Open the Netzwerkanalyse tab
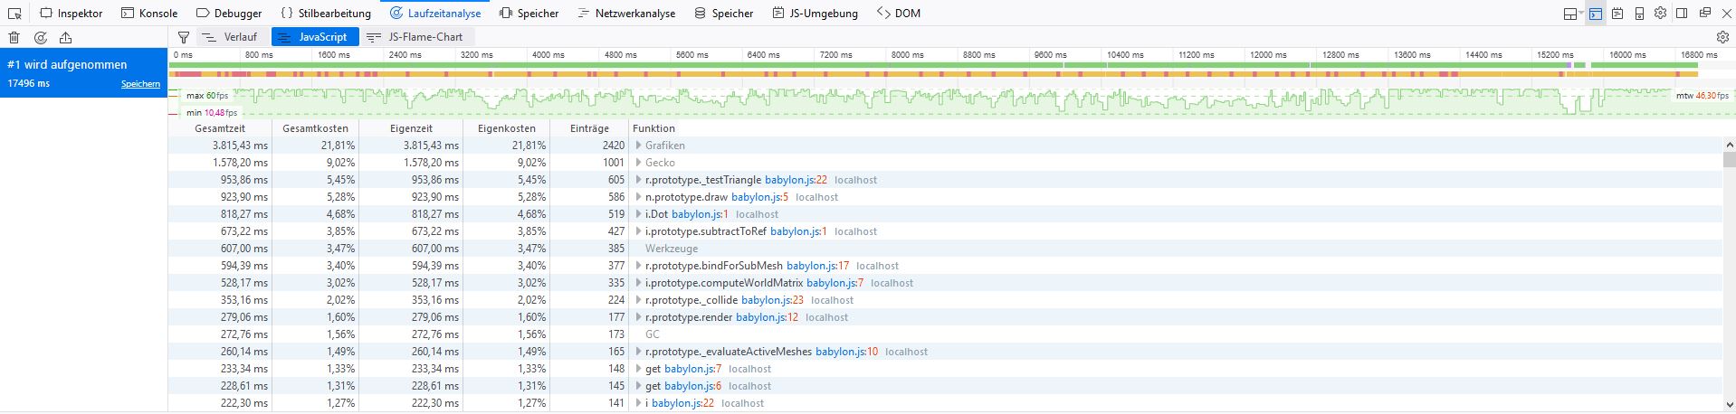Screen dimensions: 1736x414 tap(626, 14)
